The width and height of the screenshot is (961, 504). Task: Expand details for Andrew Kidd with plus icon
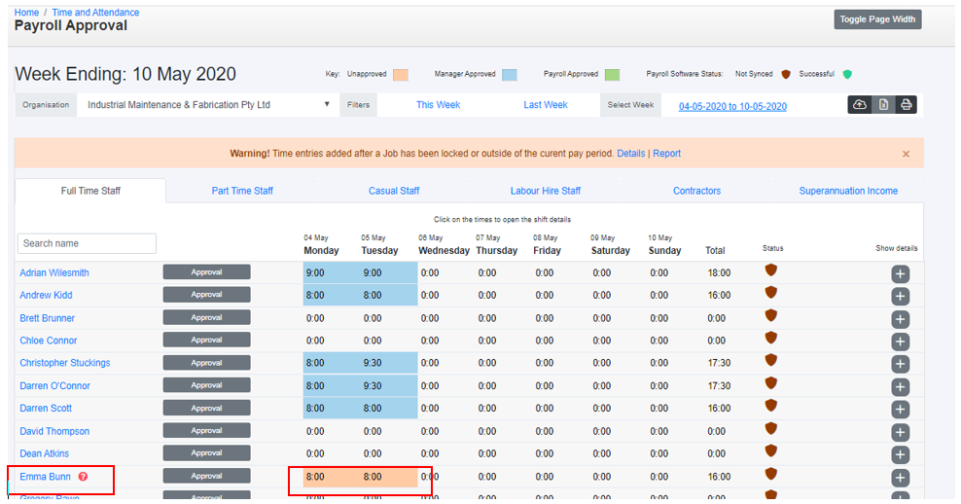[900, 297]
